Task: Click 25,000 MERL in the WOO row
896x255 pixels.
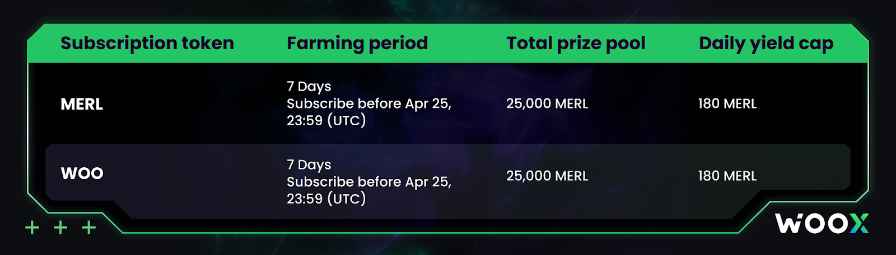Action: (x=547, y=176)
